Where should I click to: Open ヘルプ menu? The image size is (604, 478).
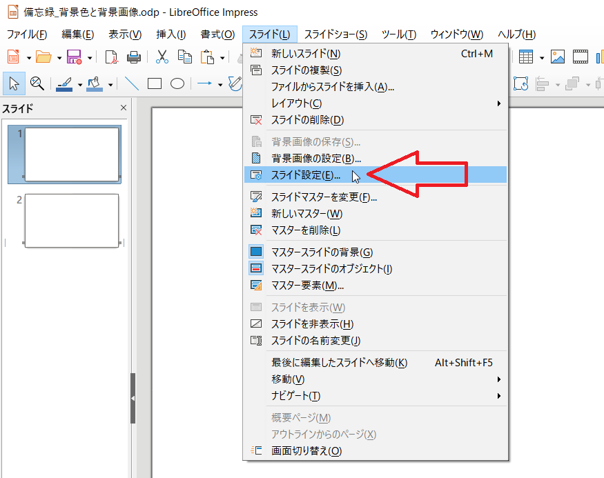pyautogui.click(x=516, y=34)
